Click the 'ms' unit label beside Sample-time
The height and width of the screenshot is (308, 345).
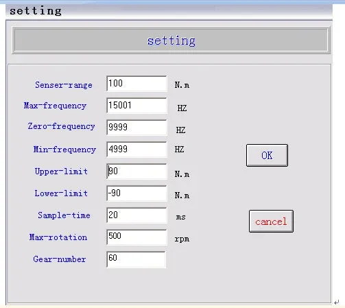point(180,217)
